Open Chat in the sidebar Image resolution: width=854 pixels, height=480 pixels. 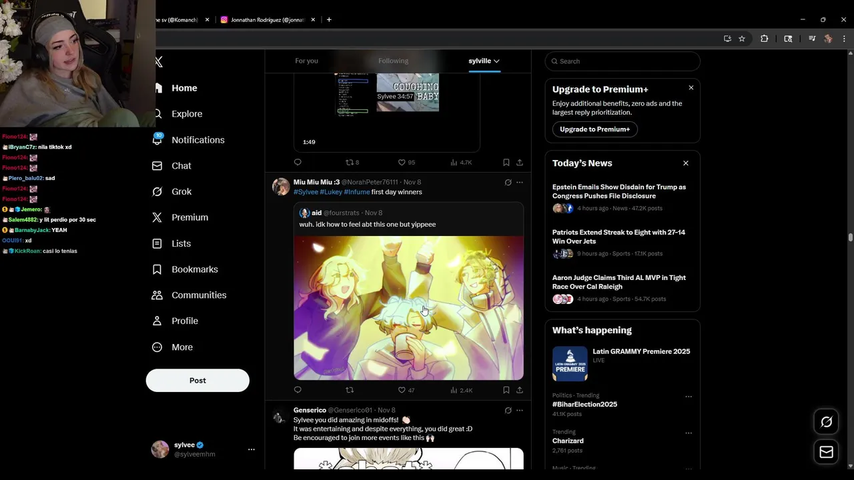[171, 166]
